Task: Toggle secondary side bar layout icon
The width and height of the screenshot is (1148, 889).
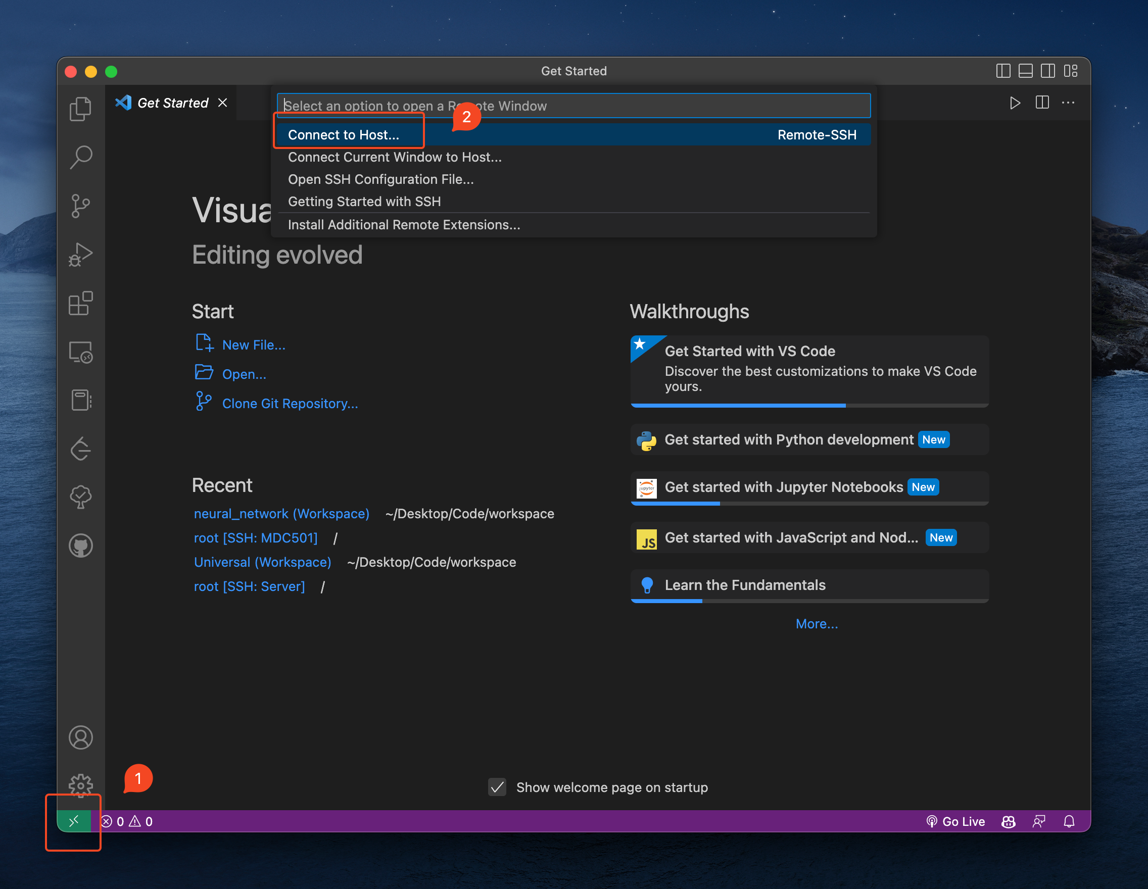Action: coord(1047,71)
